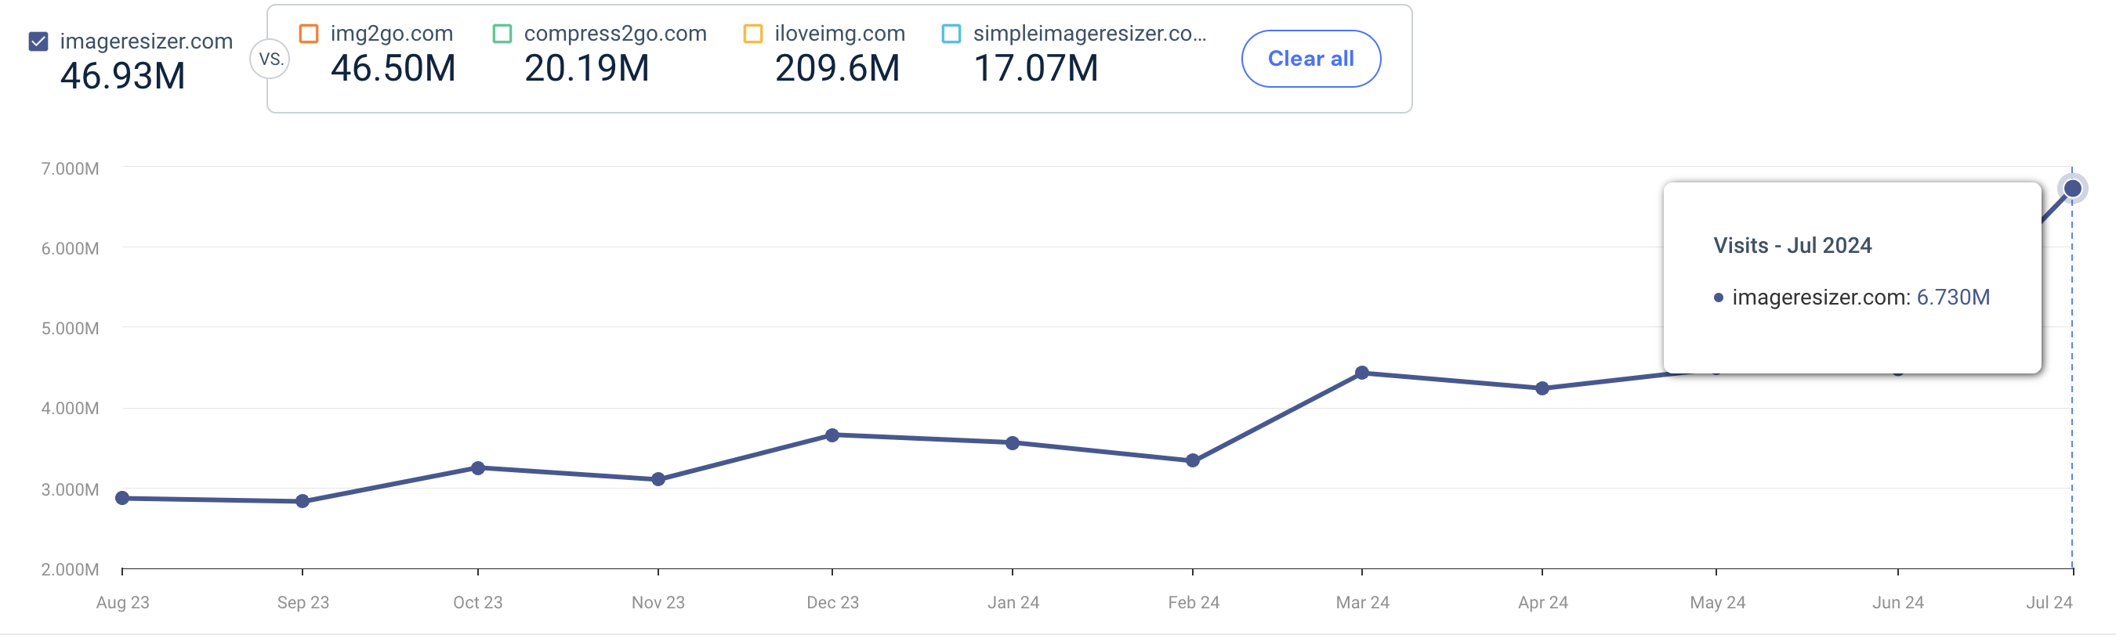Click the imageresizer.com 46.93M total

[x=122, y=77]
